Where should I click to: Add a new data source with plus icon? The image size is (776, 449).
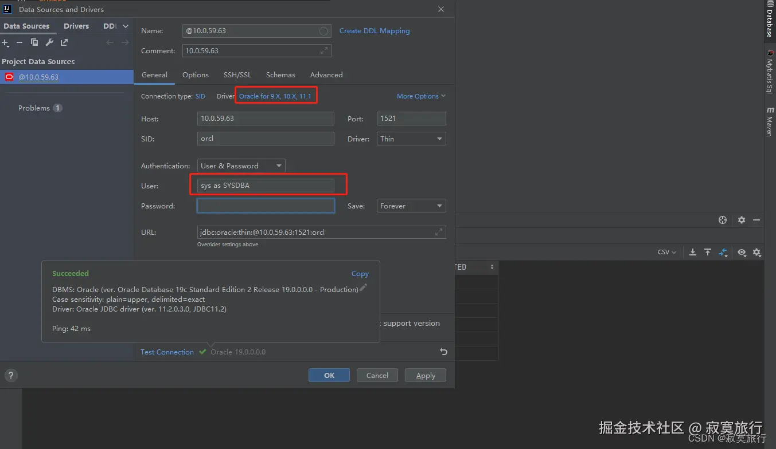pos(5,42)
